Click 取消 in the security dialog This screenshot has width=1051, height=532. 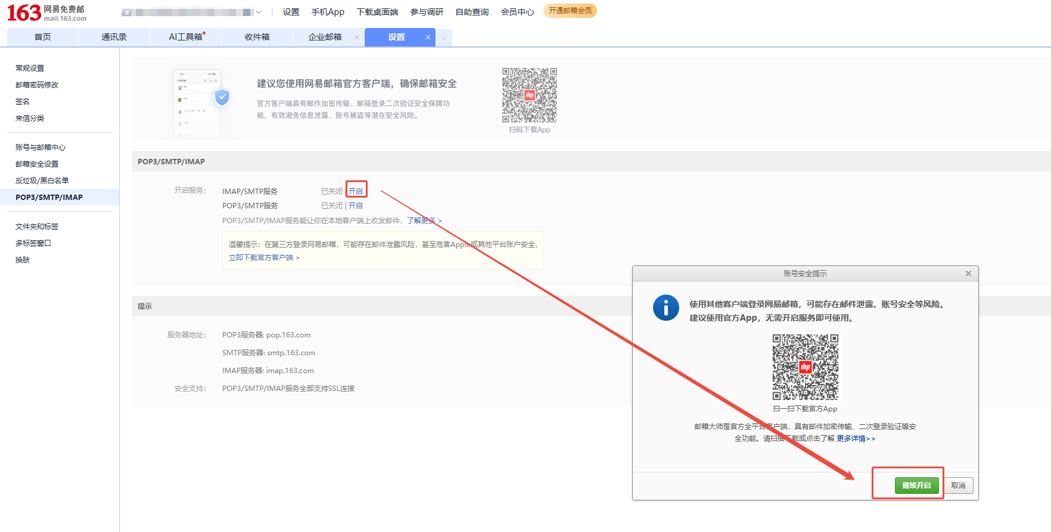pyautogui.click(x=958, y=486)
